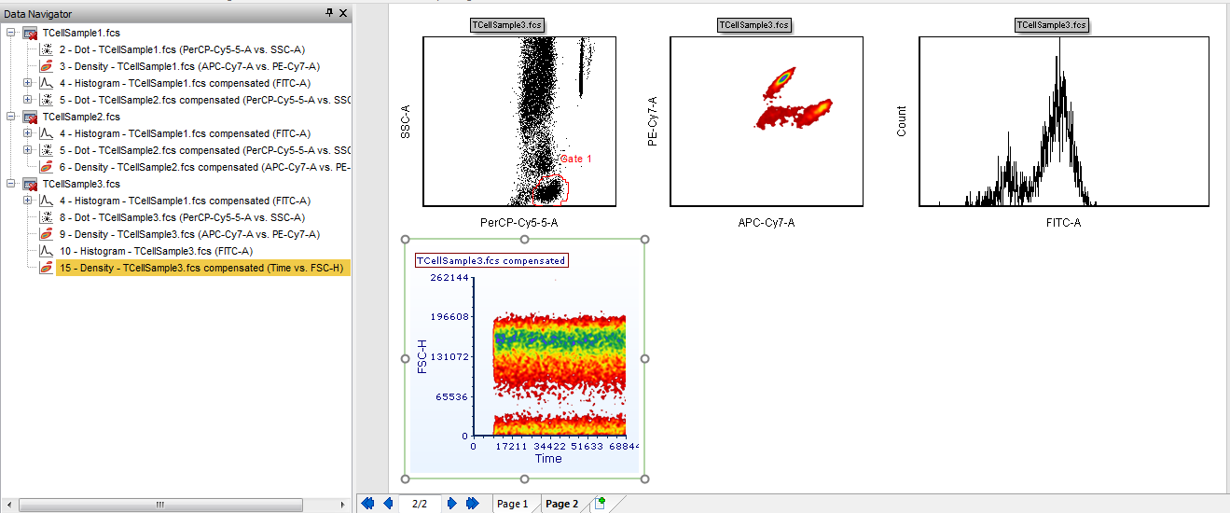
Task: Close the Data Navigator panel
Action: coord(343,13)
